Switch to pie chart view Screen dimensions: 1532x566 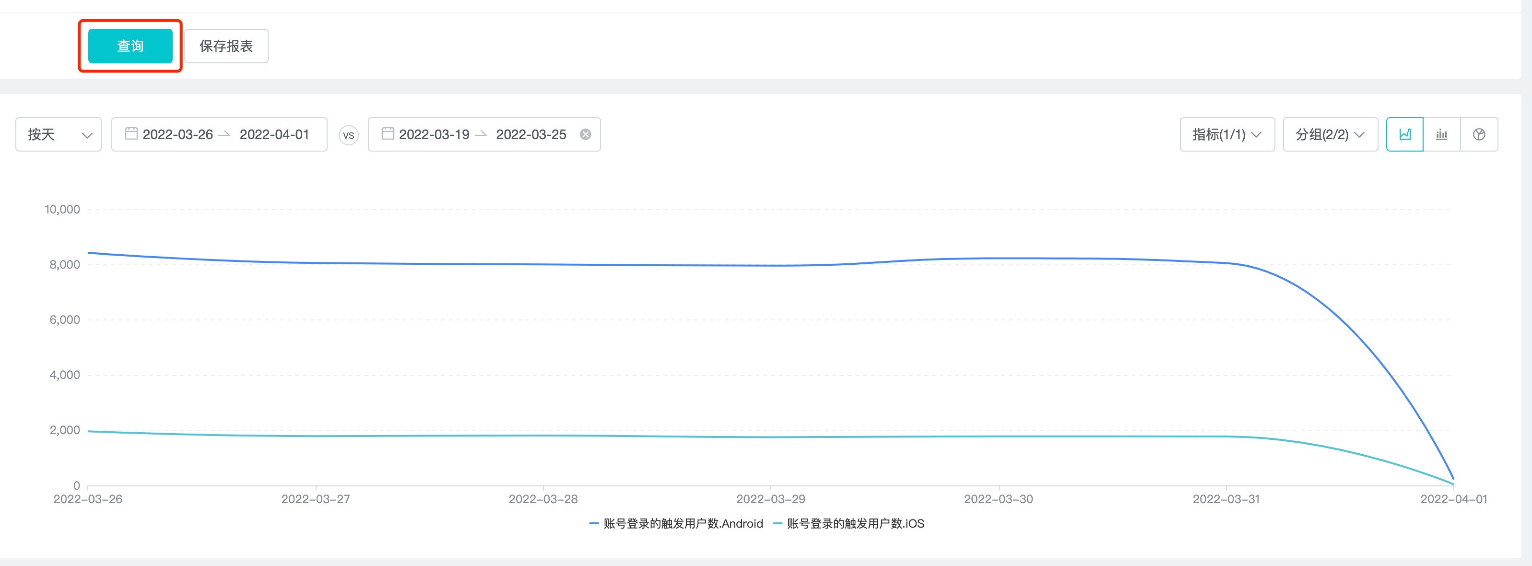[x=1478, y=134]
